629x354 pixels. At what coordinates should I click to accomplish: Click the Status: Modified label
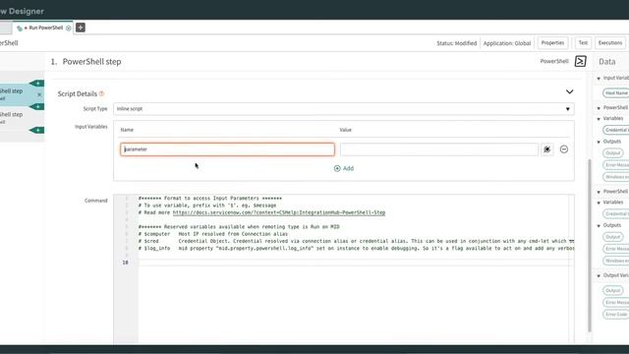pos(456,43)
